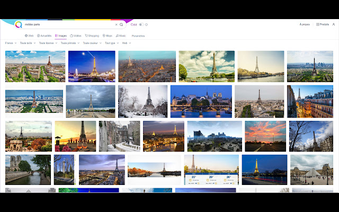Switch to the Vidéos tab
The width and height of the screenshot is (339, 212).
coord(76,36)
